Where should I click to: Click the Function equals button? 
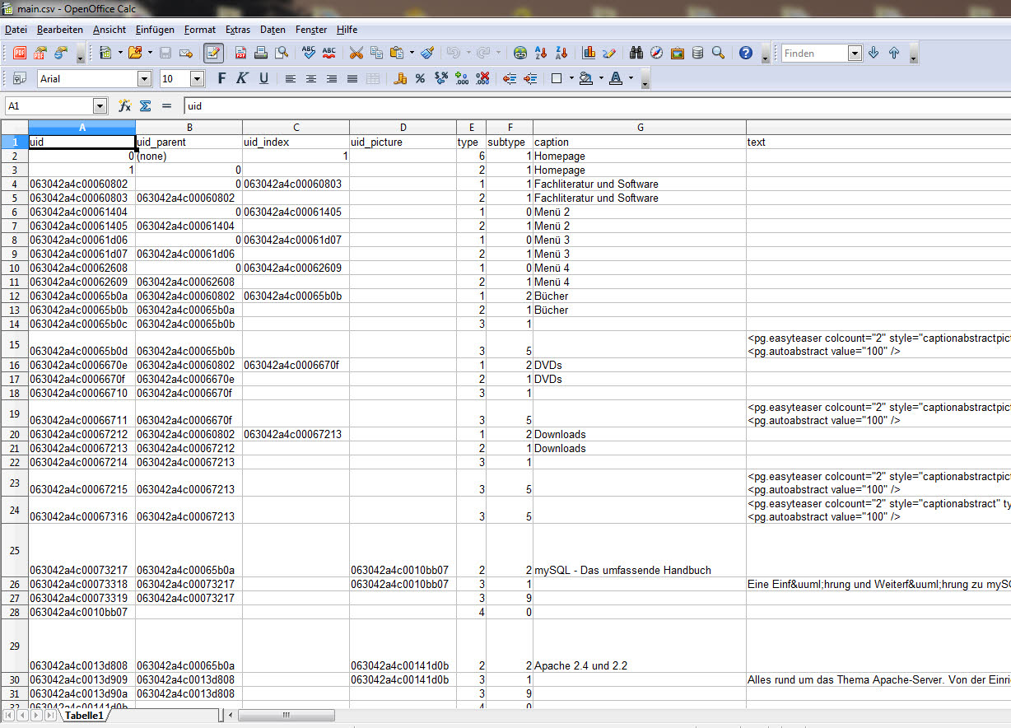click(x=166, y=106)
